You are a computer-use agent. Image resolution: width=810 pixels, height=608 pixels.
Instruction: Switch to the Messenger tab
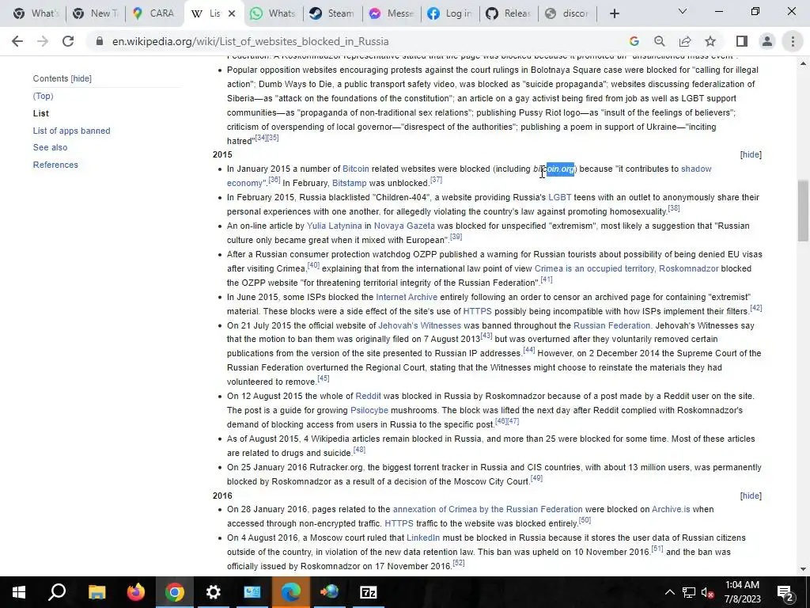point(392,13)
